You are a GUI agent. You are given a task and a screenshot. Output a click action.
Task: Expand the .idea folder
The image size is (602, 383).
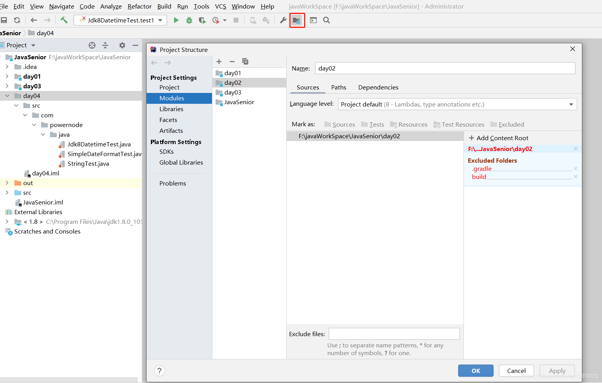coord(7,67)
